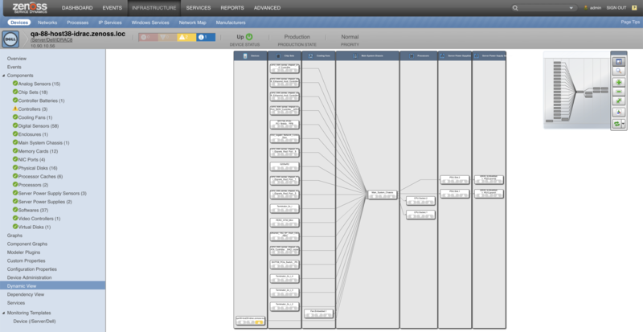
Task: Click the Server Power Supplies column header icon
Action: pos(442,55)
